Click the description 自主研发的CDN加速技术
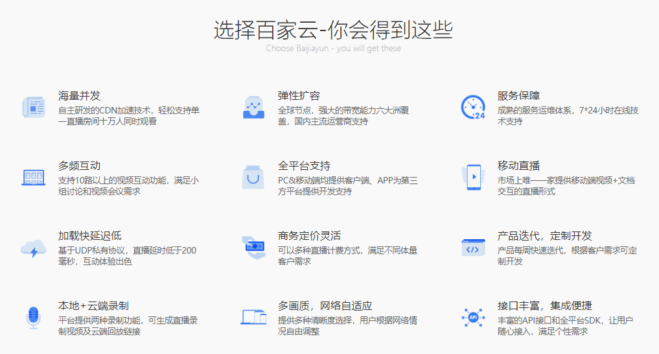Screen dimensions: 659x354 128,116
